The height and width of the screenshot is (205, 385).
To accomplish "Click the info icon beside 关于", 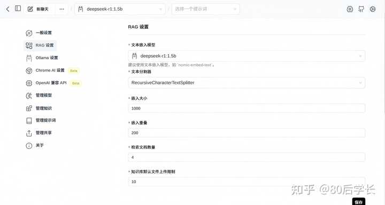I will pyautogui.click(x=29, y=146).
